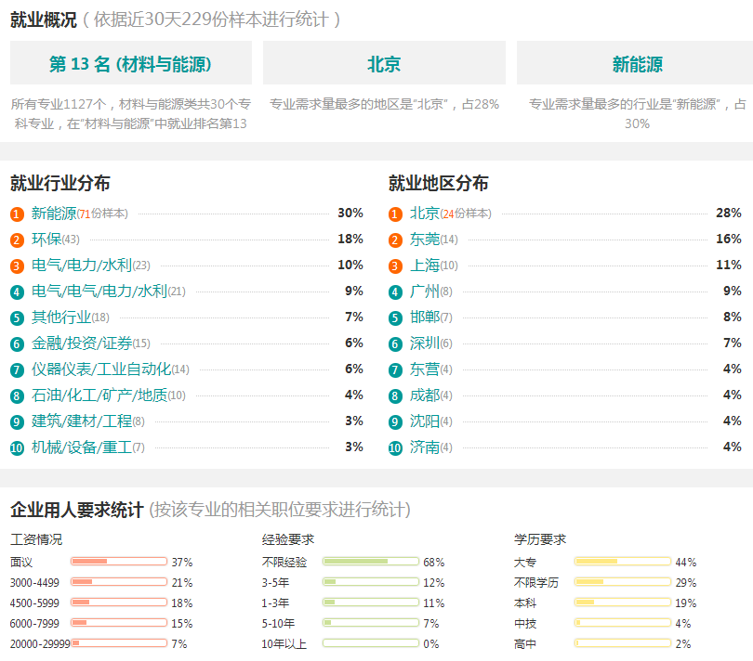Click the 3-5年 experience bar
The image size is (753, 661).
click(371, 582)
